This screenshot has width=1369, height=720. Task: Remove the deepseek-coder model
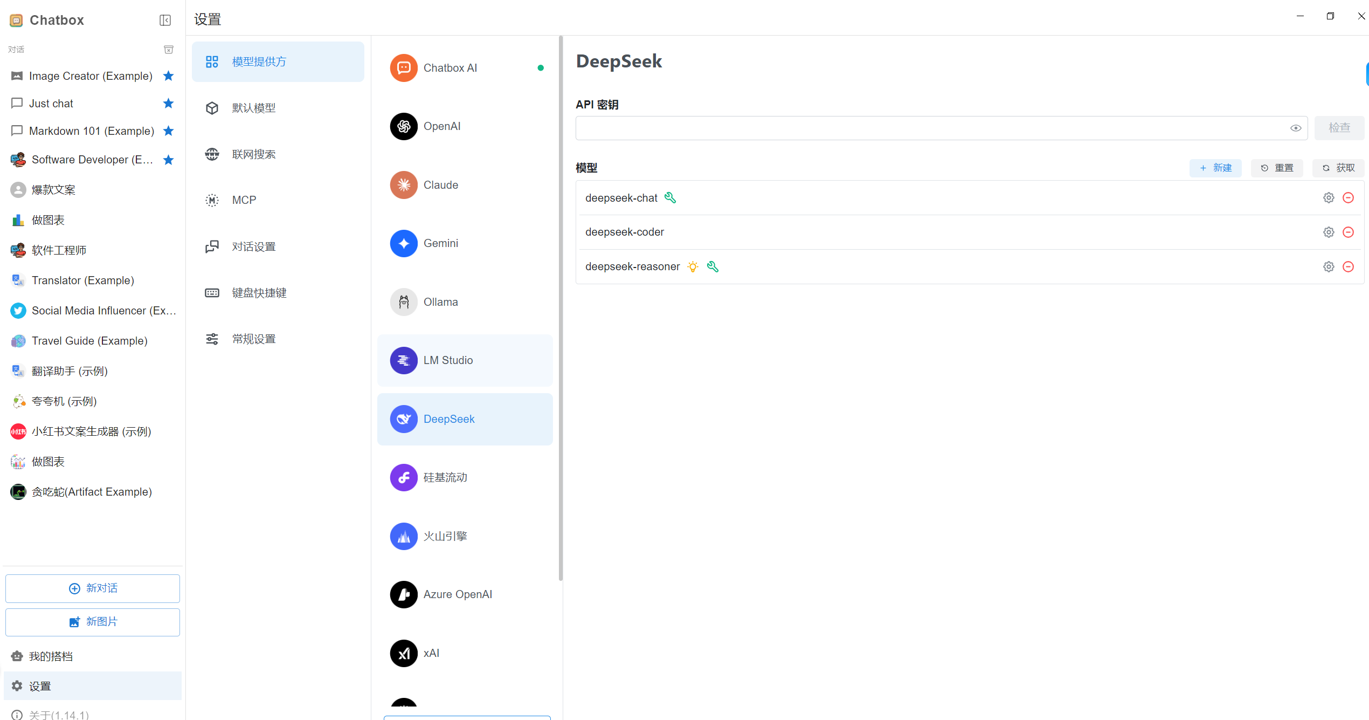tap(1348, 232)
